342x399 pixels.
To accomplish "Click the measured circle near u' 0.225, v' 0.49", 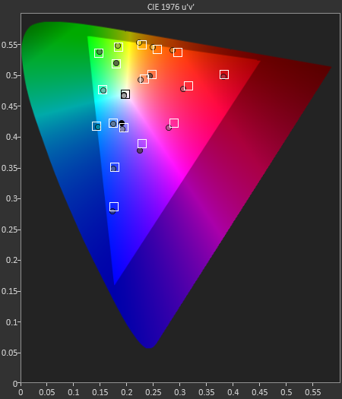I will click(141, 80).
